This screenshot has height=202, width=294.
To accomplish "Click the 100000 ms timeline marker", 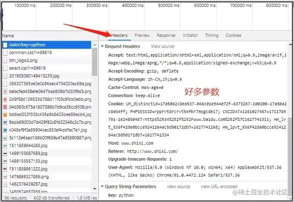I will click(x=25, y=5).
